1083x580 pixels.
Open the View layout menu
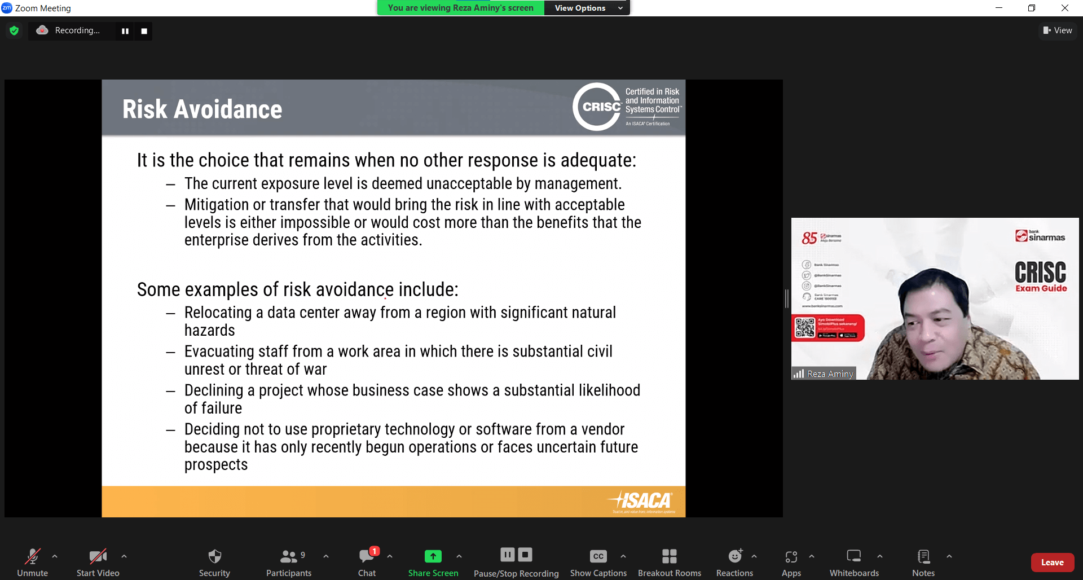[x=1058, y=30]
